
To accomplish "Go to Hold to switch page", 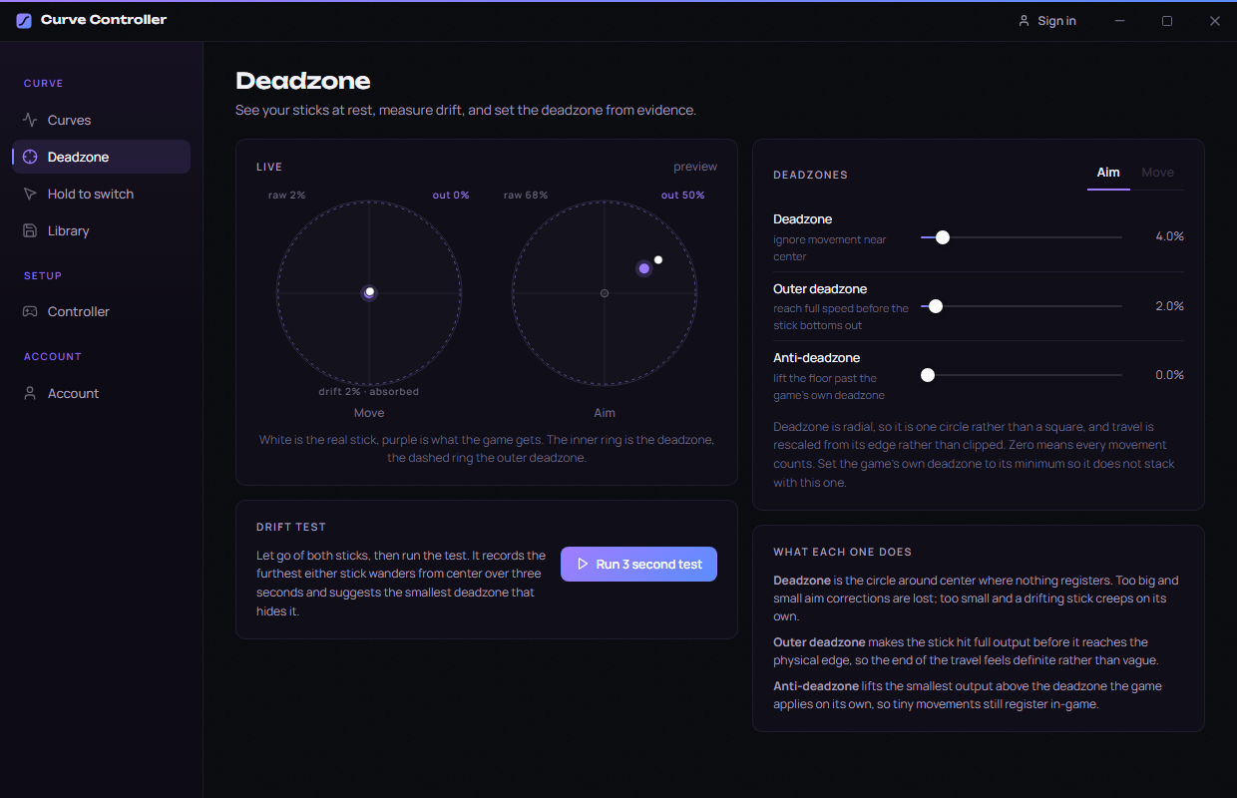I will 101,194.
